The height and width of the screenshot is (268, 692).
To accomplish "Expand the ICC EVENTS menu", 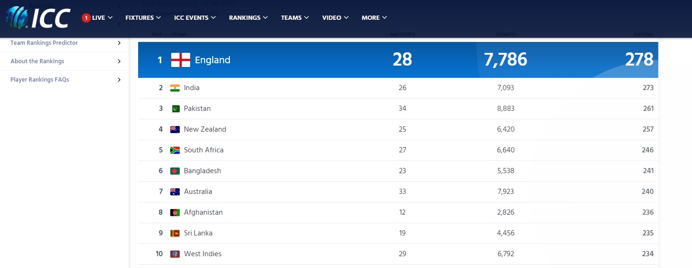I will [x=195, y=18].
